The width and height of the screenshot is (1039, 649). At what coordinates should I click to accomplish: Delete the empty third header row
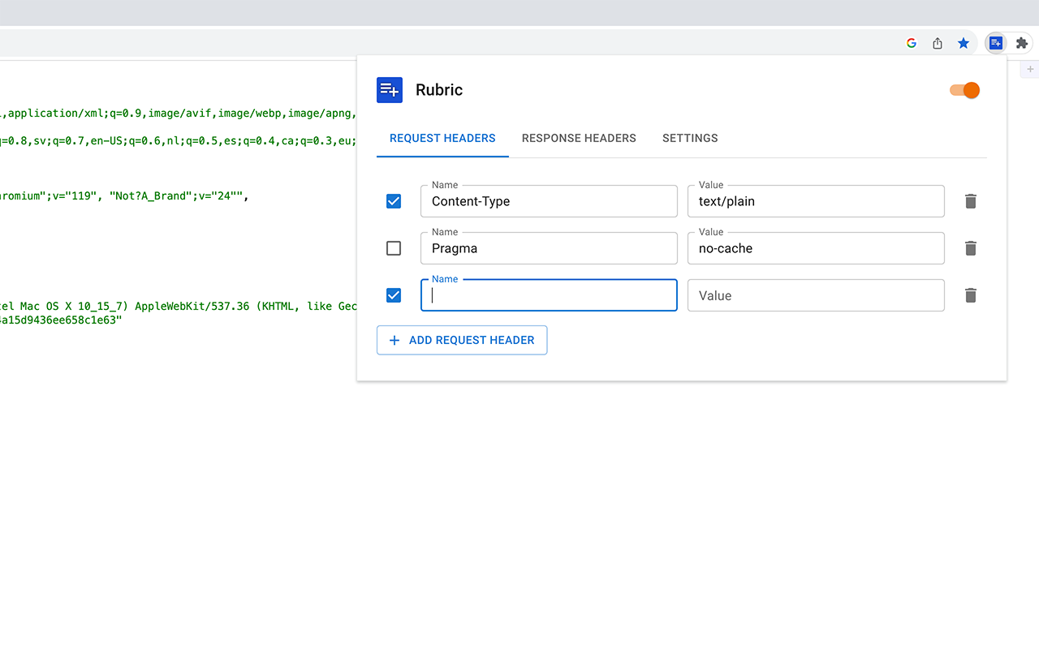point(970,295)
